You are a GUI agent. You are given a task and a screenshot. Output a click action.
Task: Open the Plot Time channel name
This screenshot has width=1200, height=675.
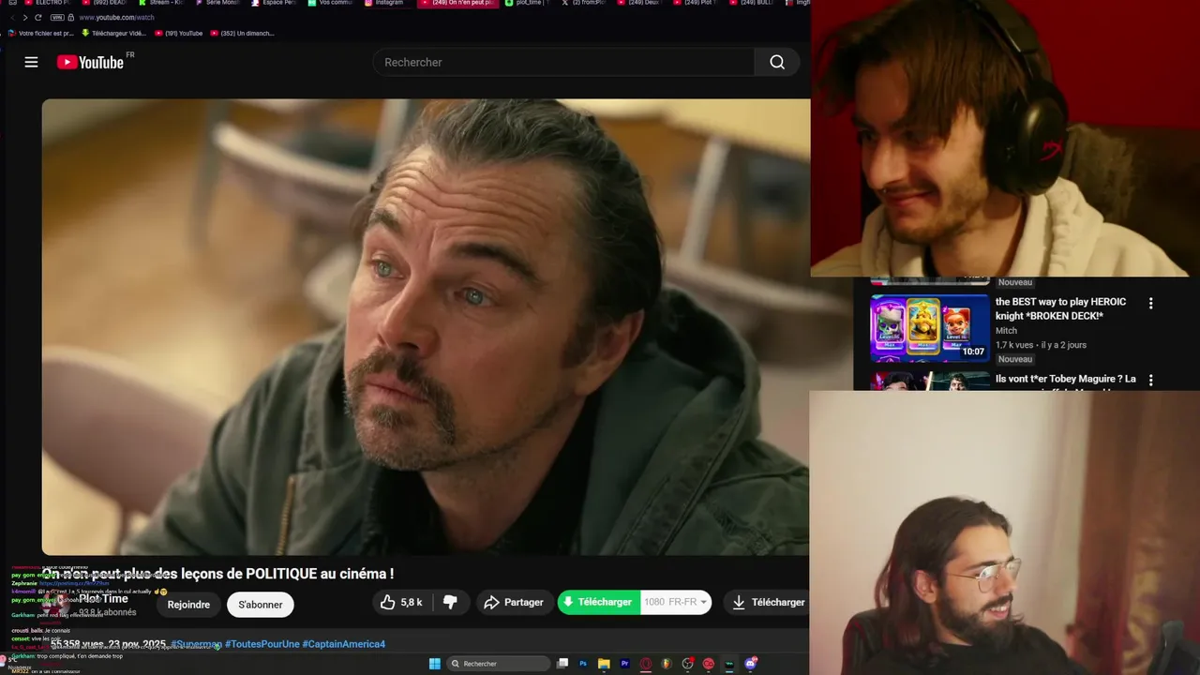coord(103,599)
